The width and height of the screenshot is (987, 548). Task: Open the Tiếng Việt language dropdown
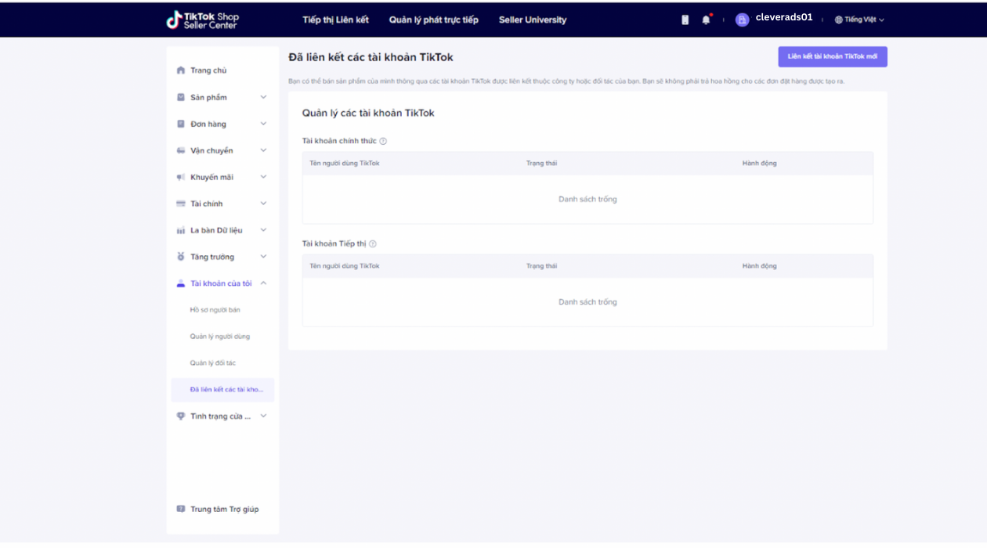[x=860, y=20]
